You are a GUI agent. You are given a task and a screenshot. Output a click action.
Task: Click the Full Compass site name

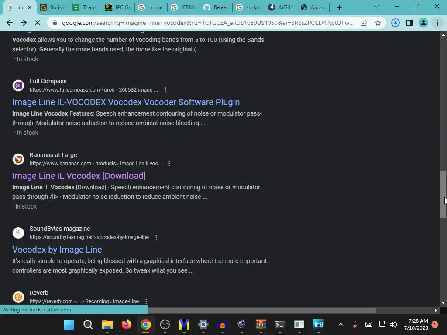[x=48, y=82]
